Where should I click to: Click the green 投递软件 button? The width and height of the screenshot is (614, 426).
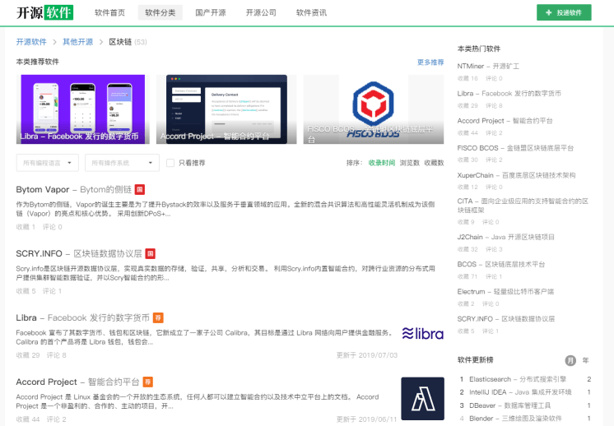click(564, 12)
